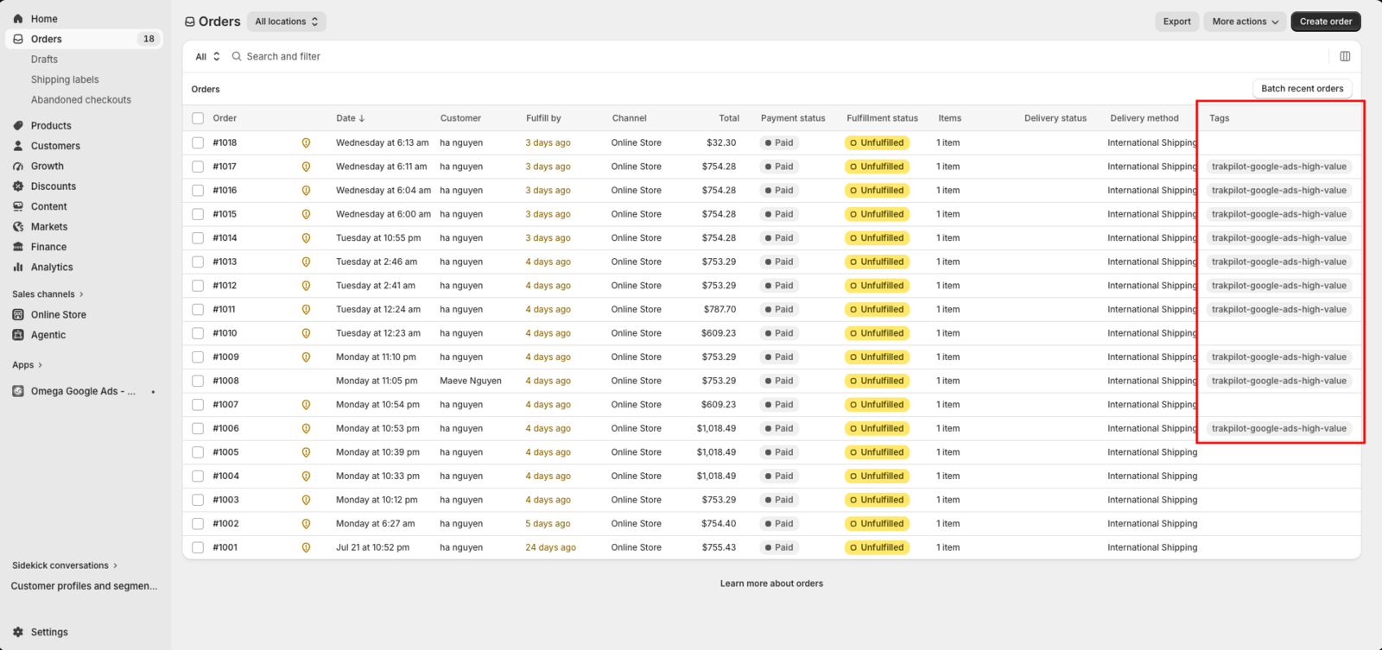Click the Online Store icon
The height and width of the screenshot is (650, 1382).
coord(18,314)
